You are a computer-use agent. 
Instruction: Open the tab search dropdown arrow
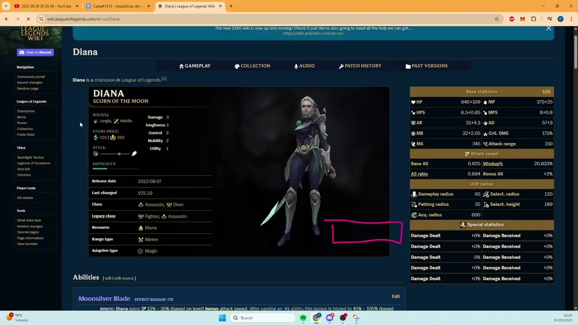tap(6, 6)
